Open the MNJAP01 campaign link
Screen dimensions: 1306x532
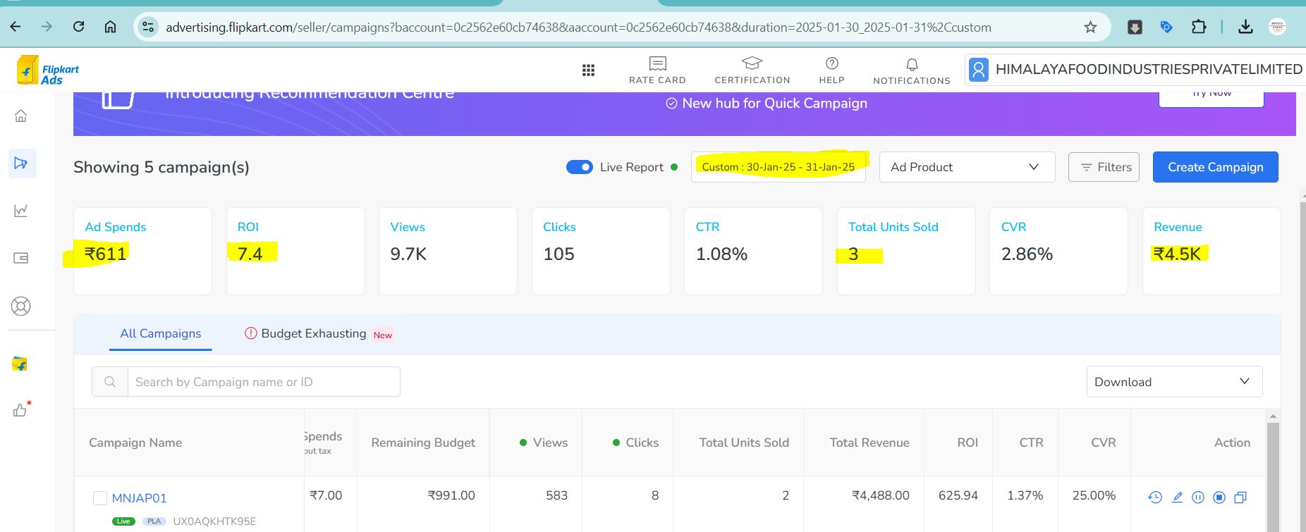tap(140, 498)
